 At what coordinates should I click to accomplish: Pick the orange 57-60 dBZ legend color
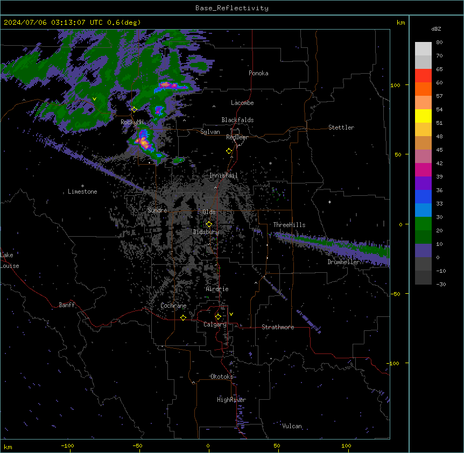(423, 89)
